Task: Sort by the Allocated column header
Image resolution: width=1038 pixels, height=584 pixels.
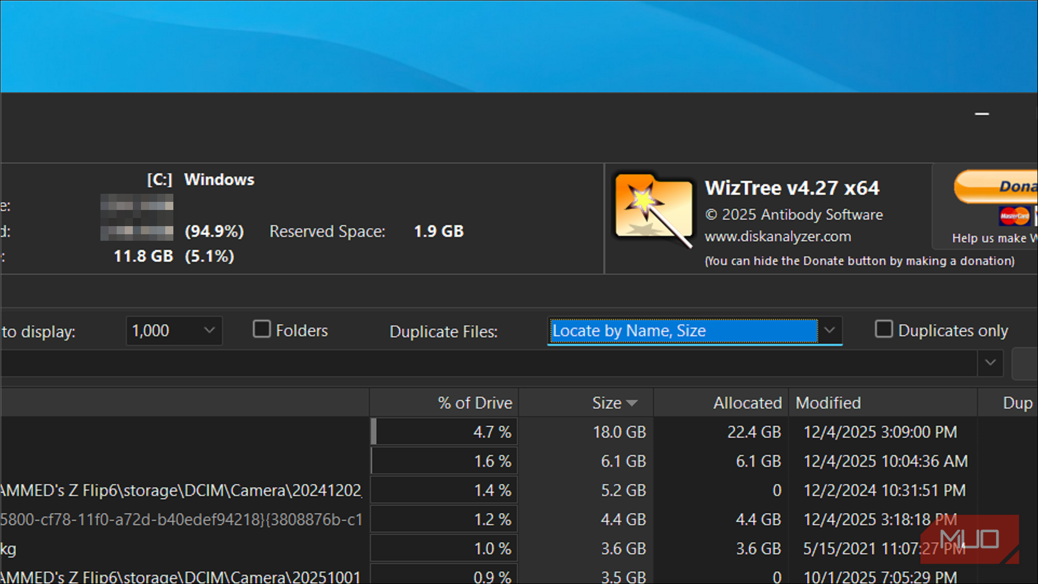Action: tap(721, 403)
